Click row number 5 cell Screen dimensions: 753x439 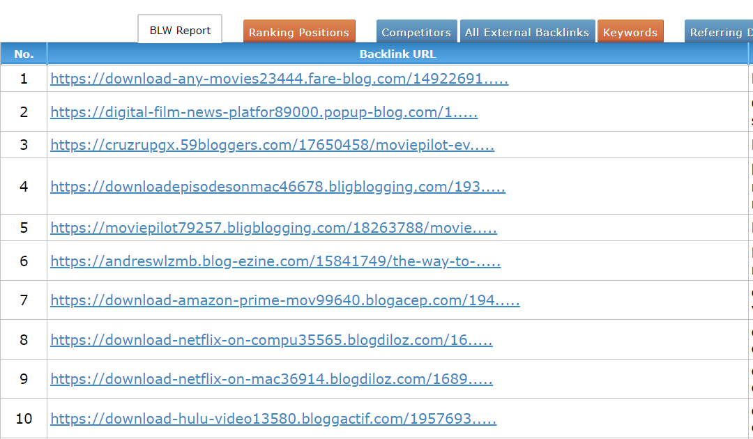pyautogui.click(x=24, y=228)
